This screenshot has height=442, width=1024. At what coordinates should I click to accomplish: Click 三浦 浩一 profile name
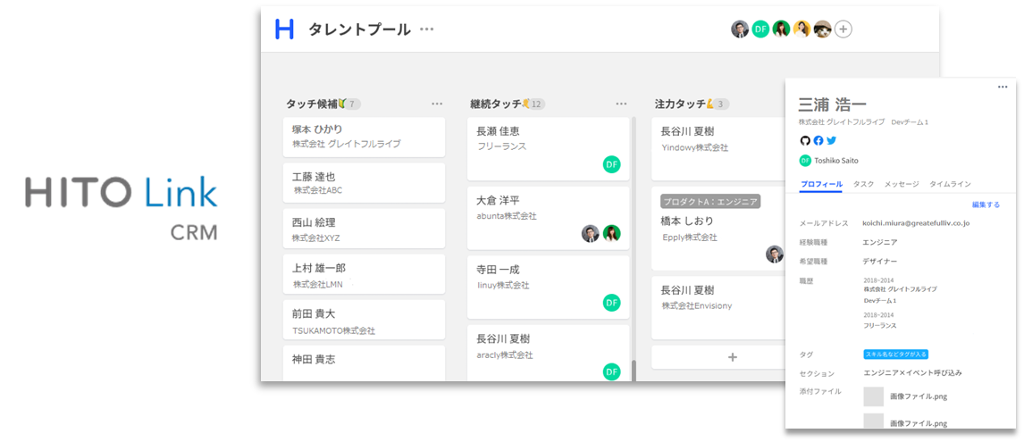tap(832, 104)
